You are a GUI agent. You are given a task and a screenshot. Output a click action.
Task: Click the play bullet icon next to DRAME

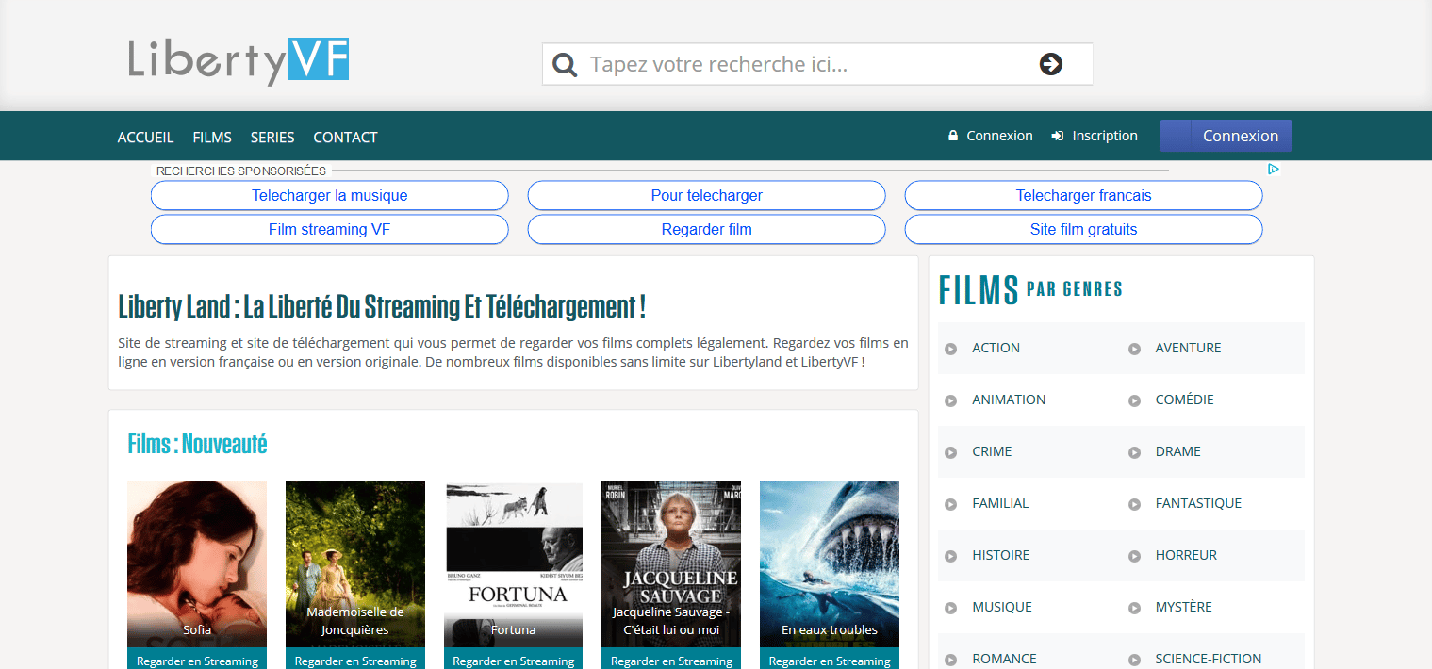click(1135, 452)
